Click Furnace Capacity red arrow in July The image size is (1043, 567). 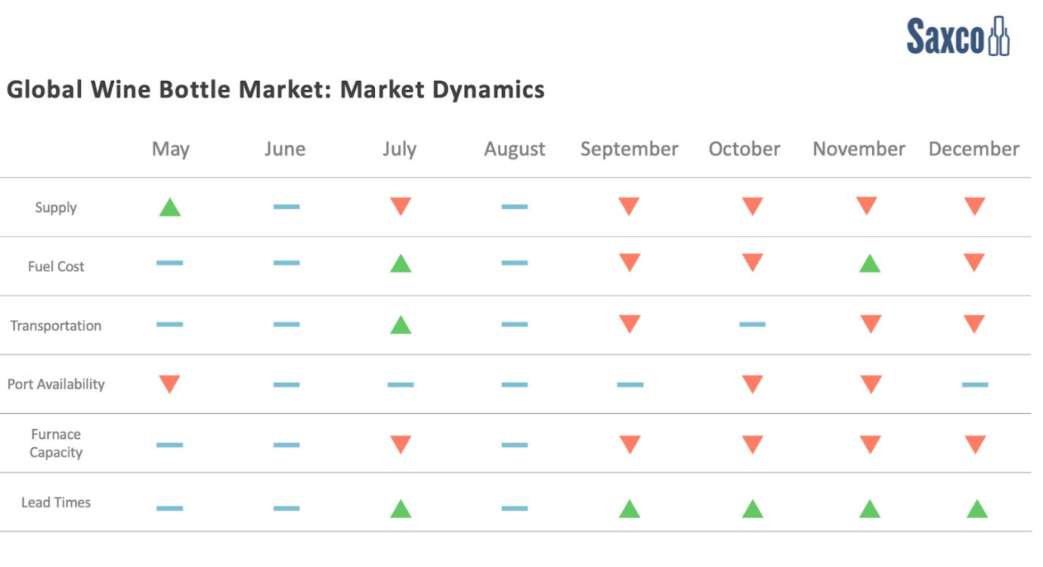tap(401, 445)
